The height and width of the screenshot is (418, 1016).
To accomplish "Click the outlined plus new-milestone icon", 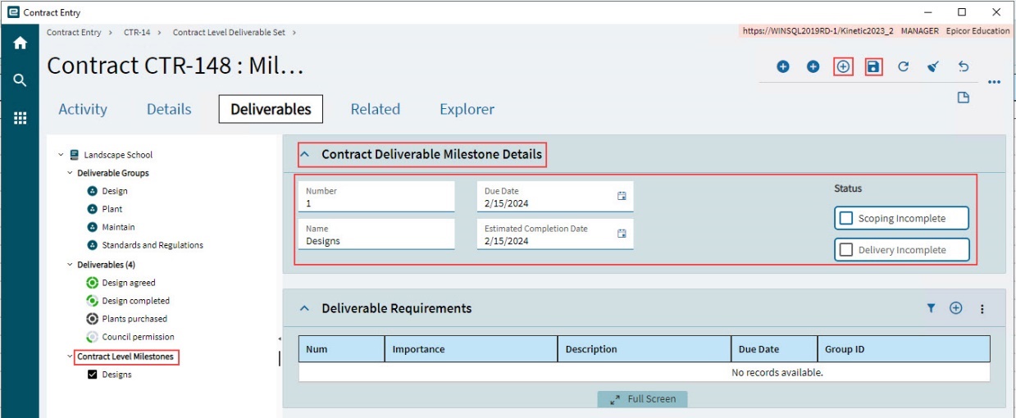I will pos(843,67).
